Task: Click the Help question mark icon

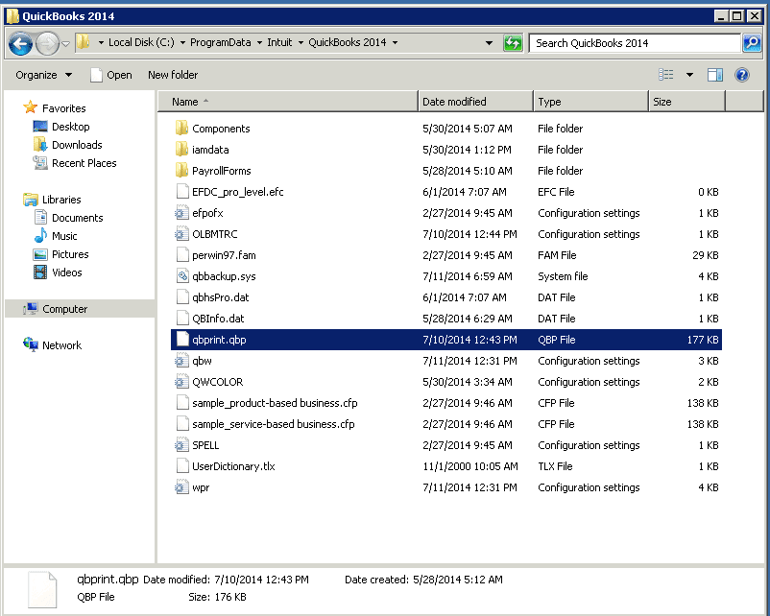Action: coord(742,75)
